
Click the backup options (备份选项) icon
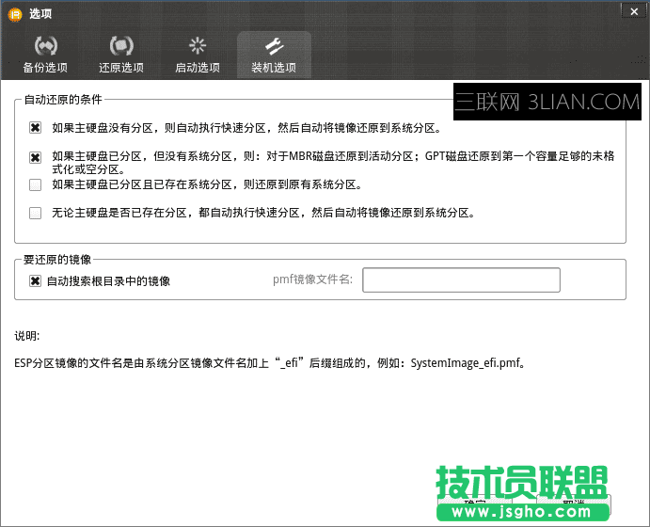(x=45, y=45)
